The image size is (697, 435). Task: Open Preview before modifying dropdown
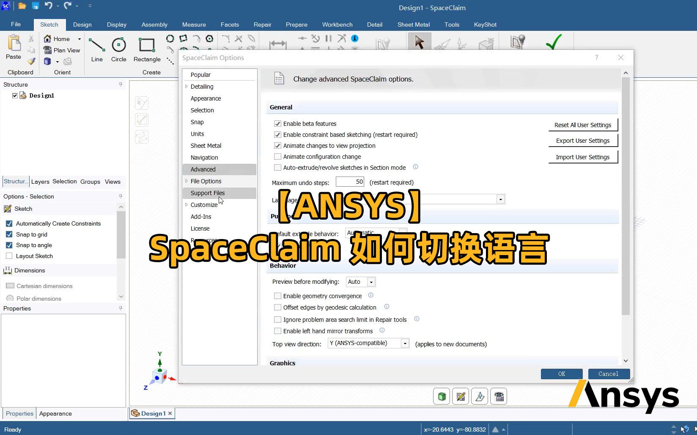371,282
